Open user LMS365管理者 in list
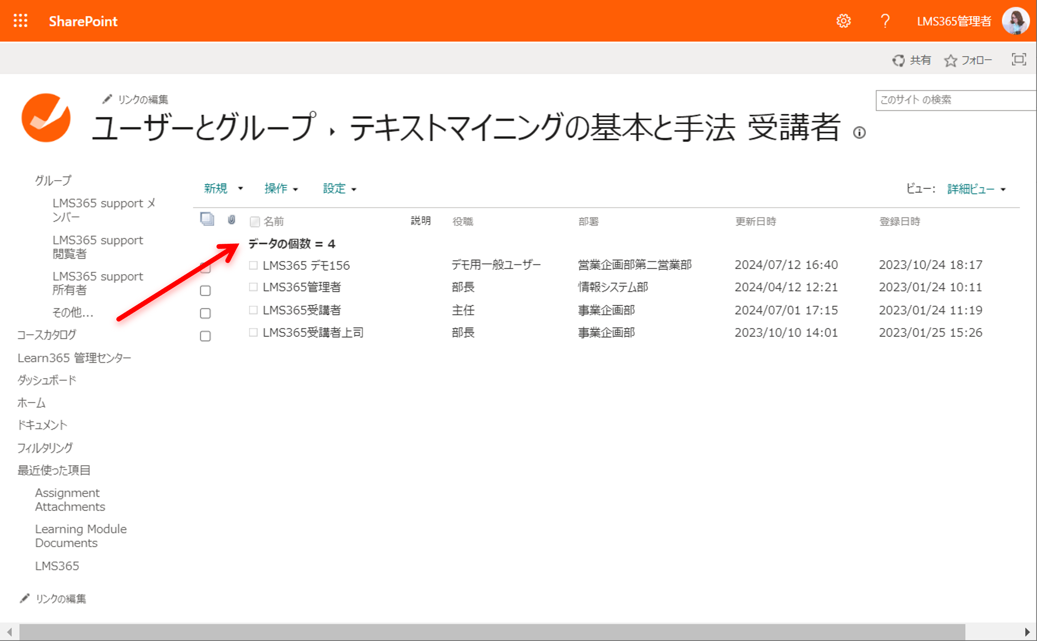1037x641 pixels. pos(302,287)
